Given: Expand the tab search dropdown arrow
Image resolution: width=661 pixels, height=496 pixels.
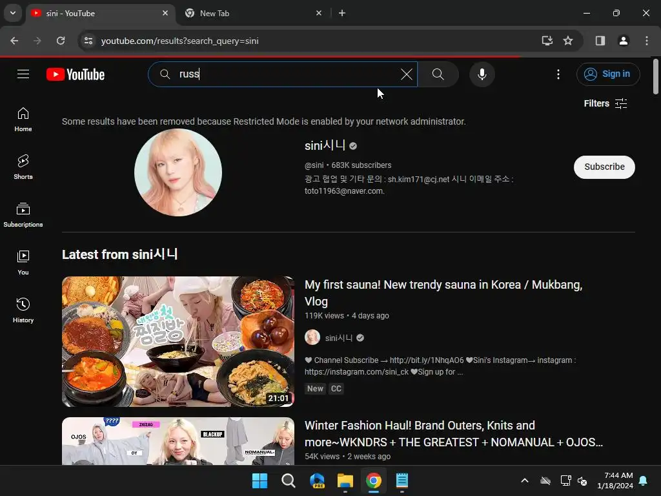Looking at the screenshot, I should [13, 13].
